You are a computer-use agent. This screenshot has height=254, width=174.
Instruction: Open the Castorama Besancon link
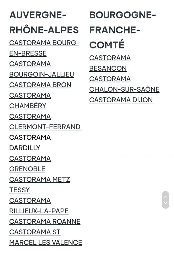coord(110,63)
